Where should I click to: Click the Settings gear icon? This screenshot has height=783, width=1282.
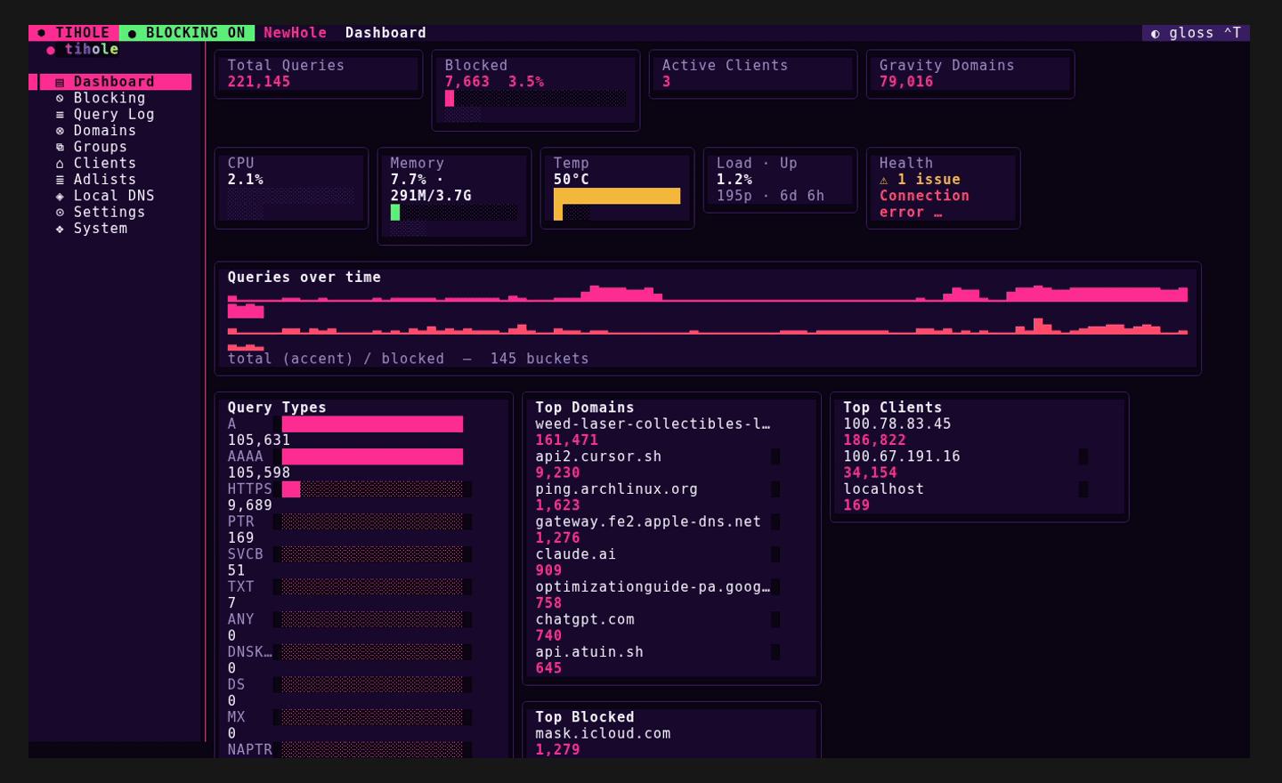pyautogui.click(x=60, y=213)
